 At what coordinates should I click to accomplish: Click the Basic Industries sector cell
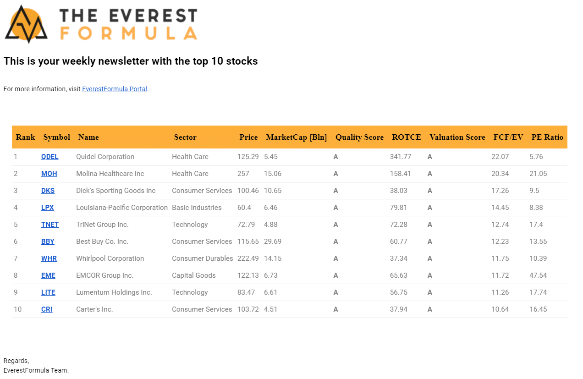197,208
